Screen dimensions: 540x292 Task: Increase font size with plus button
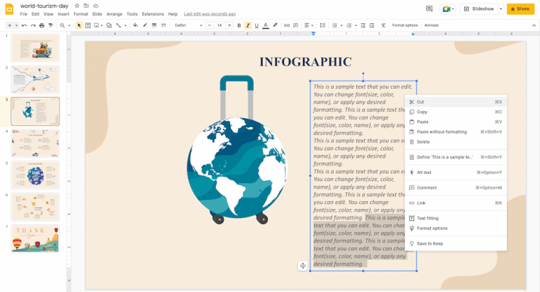pyautogui.click(x=229, y=25)
